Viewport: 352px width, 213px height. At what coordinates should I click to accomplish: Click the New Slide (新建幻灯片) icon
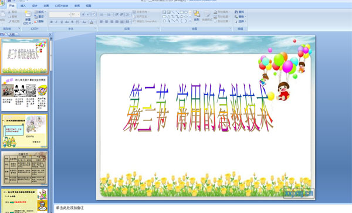(x=28, y=14)
